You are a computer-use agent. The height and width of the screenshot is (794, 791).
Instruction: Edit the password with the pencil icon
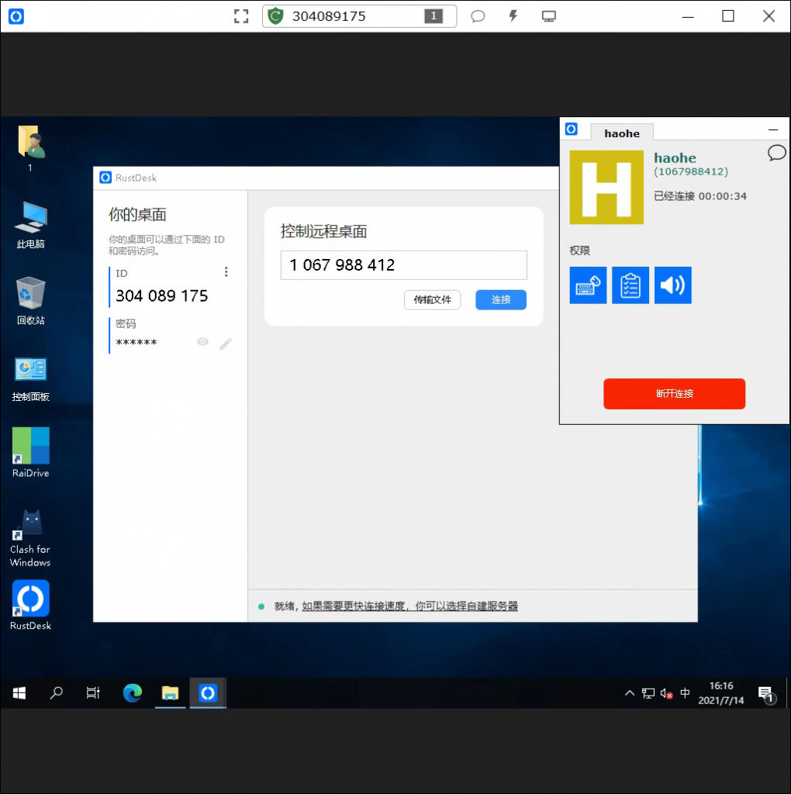(x=226, y=343)
